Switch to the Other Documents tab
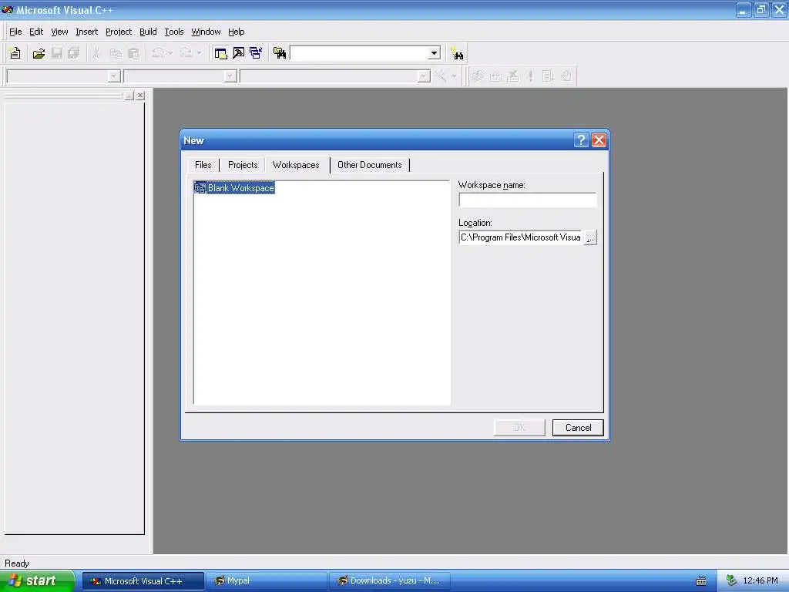The height and width of the screenshot is (592, 789). click(370, 165)
